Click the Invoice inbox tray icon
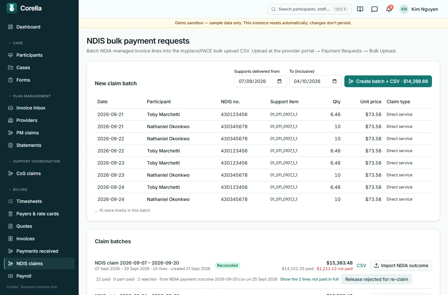Viewport: 448px width, 295px height. (x=10, y=108)
